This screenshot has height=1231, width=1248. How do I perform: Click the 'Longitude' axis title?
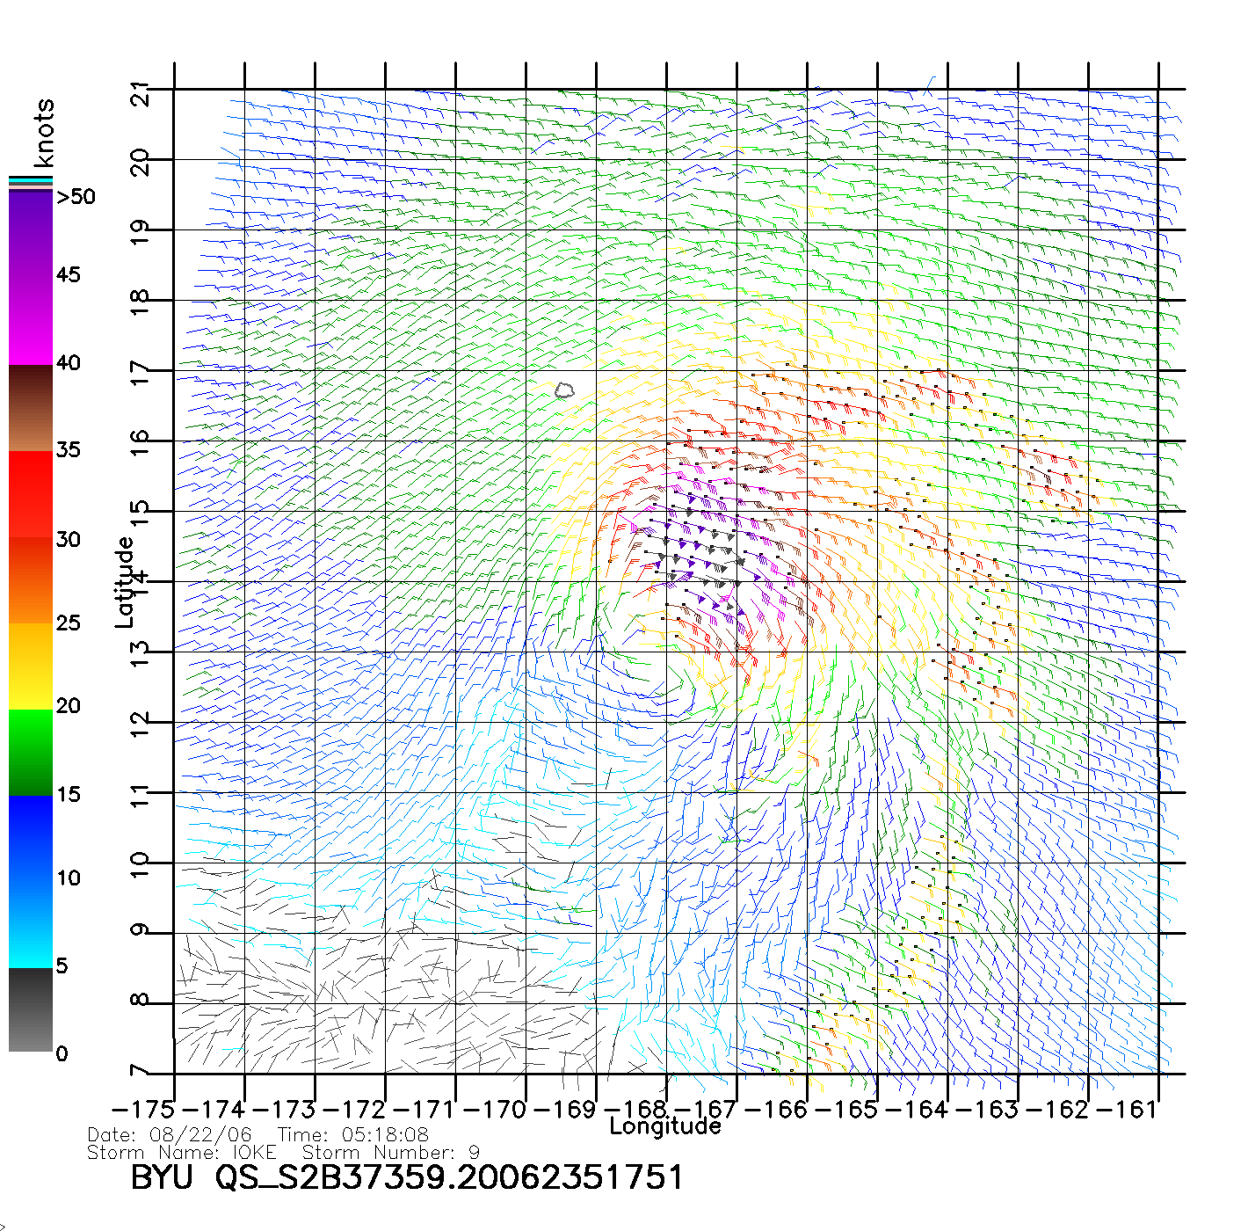(x=665, y=1126)
